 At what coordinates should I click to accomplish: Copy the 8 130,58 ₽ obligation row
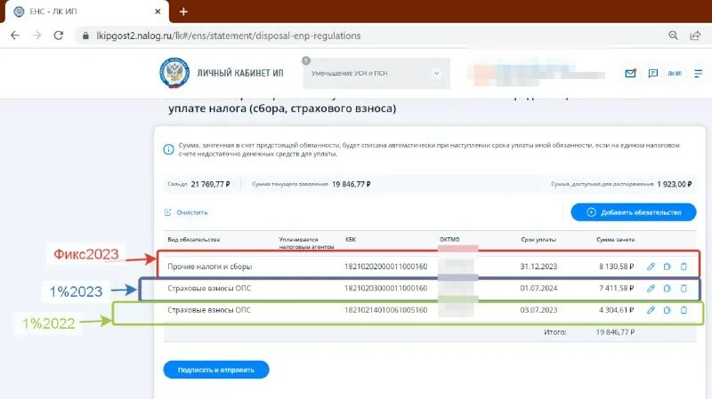pos(667,267)
